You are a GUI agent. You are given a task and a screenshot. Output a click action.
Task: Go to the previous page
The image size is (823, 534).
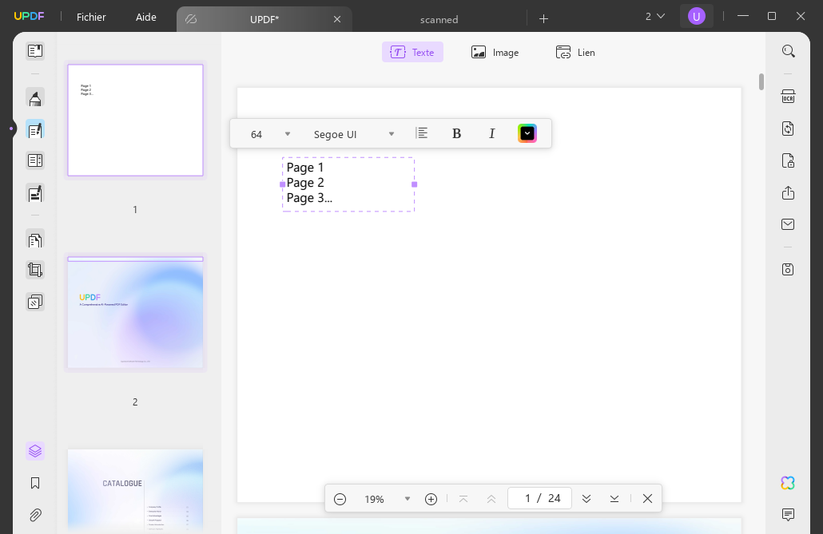491,499
